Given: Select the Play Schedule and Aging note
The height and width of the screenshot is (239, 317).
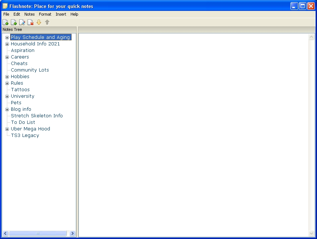Looking at the screenshot, I should click(41, 37).
